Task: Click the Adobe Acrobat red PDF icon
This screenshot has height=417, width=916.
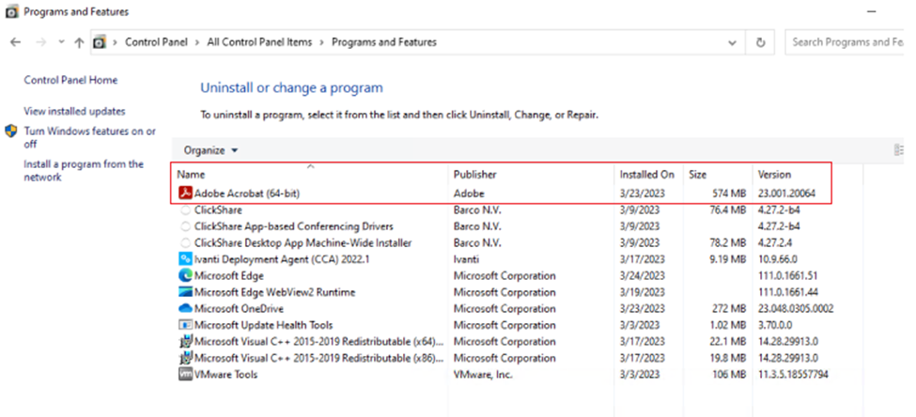Action: [x=184, y=193]
